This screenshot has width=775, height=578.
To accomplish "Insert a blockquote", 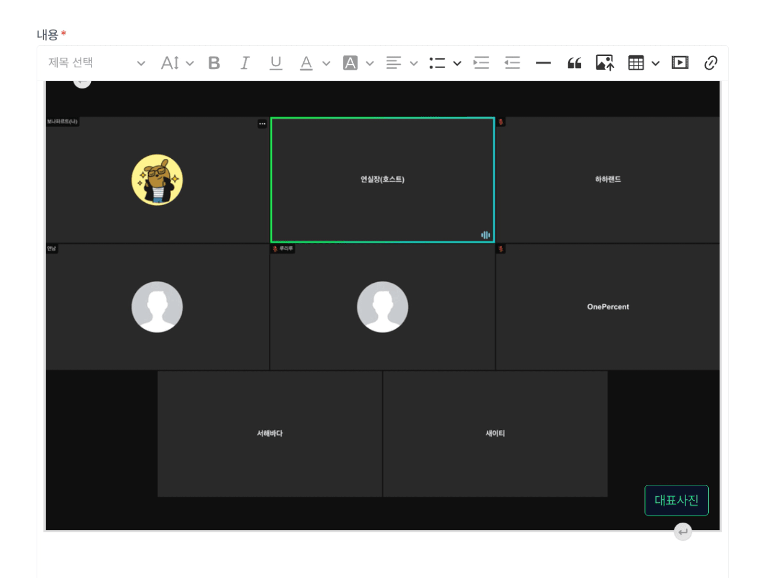I will [x=574, y=63].
